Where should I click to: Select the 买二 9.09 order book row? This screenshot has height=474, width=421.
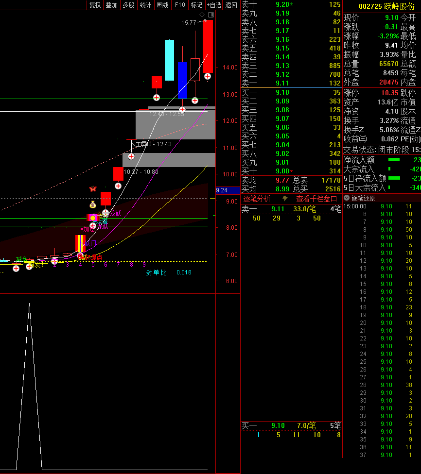click(x=291, y=101)
